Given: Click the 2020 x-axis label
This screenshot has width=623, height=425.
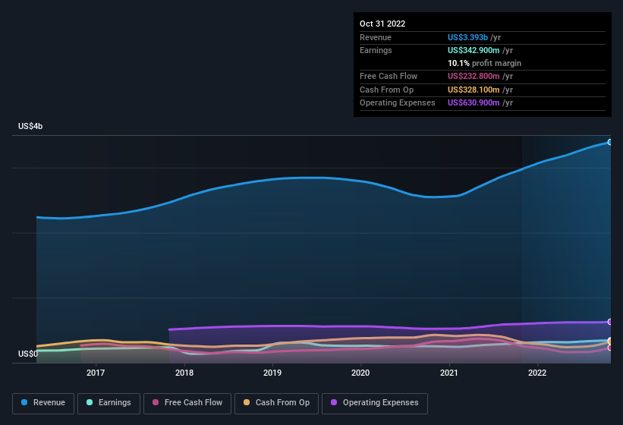Looking at the screenshot, I should pyautogui.click(x=360, y=373).
